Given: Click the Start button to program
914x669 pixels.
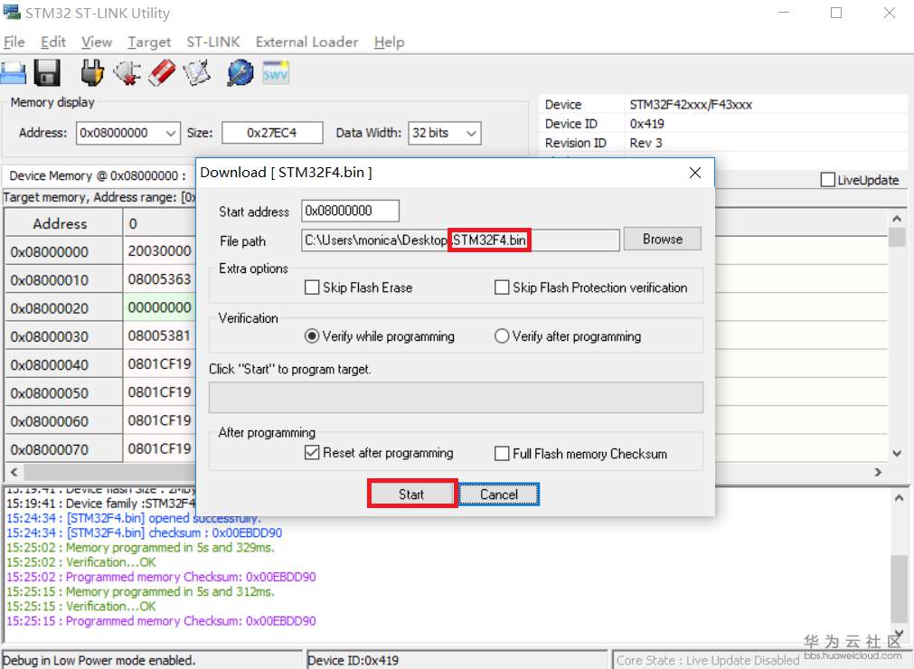Looking at the screenshot, I should [x=411, y=495].
